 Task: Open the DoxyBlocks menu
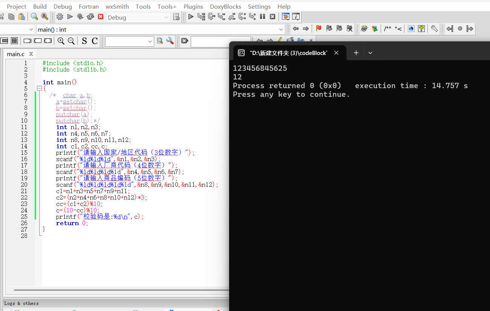[225, 6]
